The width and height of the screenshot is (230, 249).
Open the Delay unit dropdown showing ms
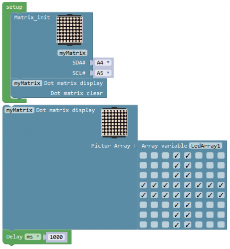33,237
